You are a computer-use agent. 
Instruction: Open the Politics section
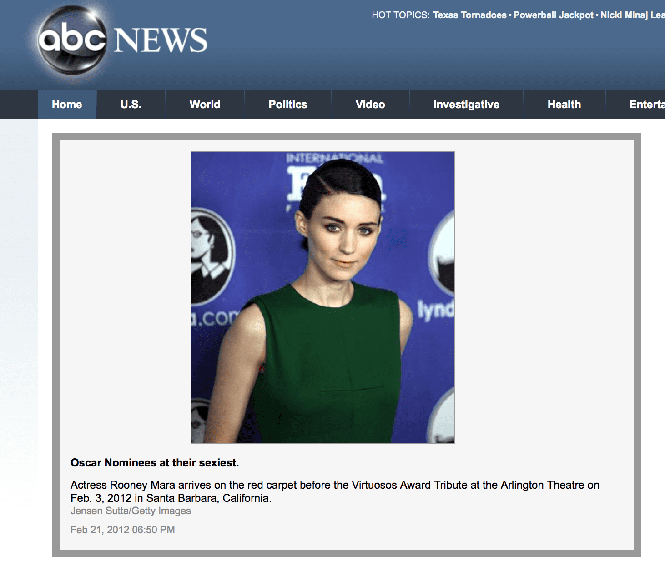coord(287,105)
